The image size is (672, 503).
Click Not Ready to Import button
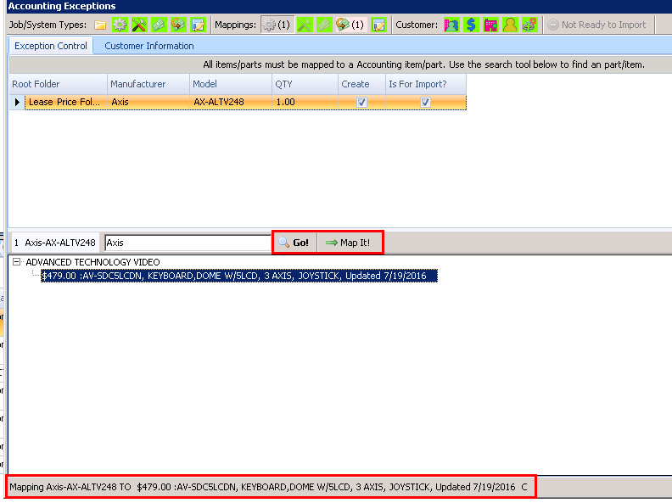point(597,25)
